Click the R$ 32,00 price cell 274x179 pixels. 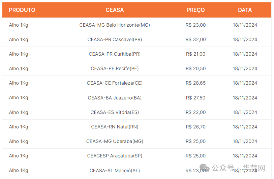(x=195, y=39)
